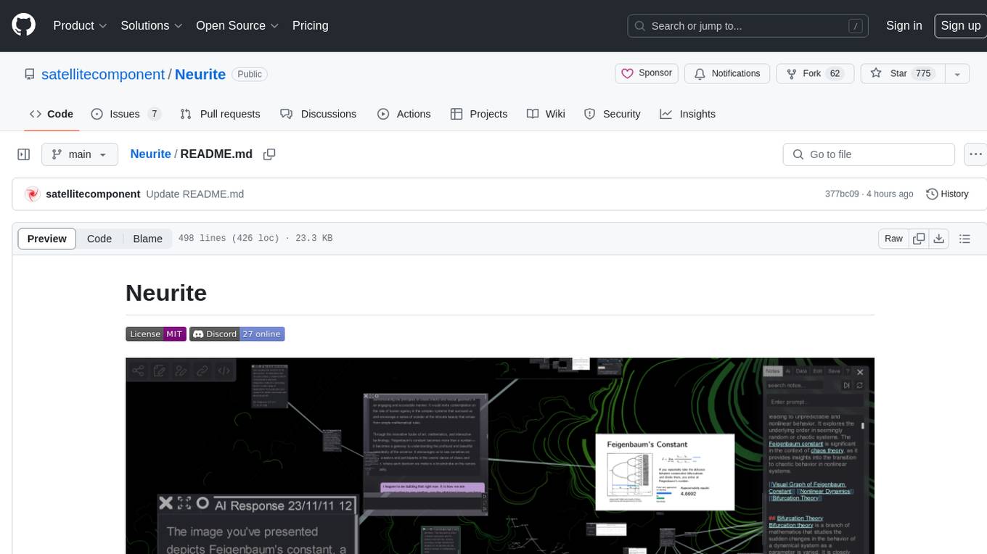
Task: Expand the star lists dropdown arrow
Action: tap(957, 73)
